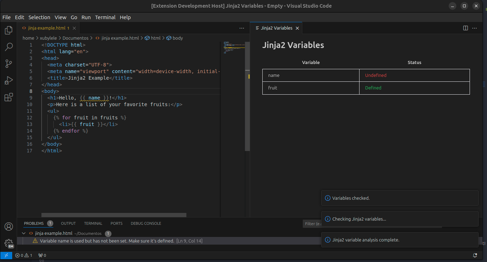Viewport: 487px width, 262px height.
Task: Click 'home' in the breadcrumb path
Action: pos(29,38)
